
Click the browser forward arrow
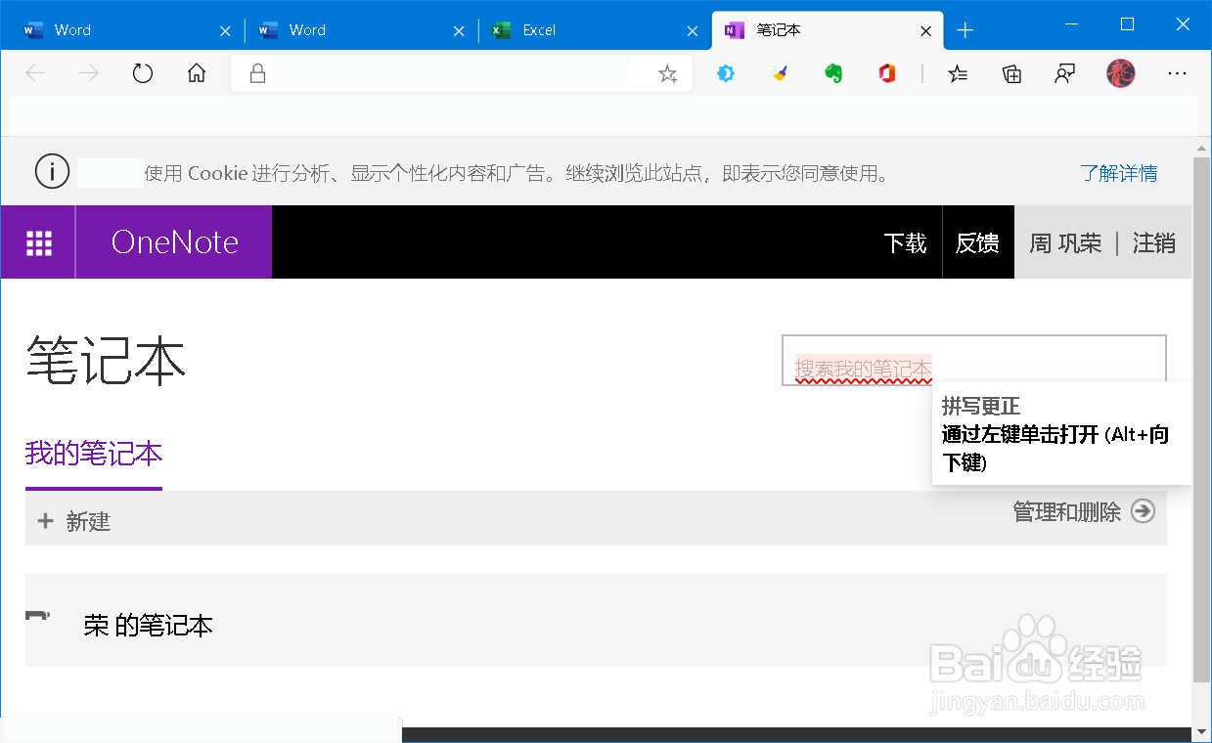[89, 73]
